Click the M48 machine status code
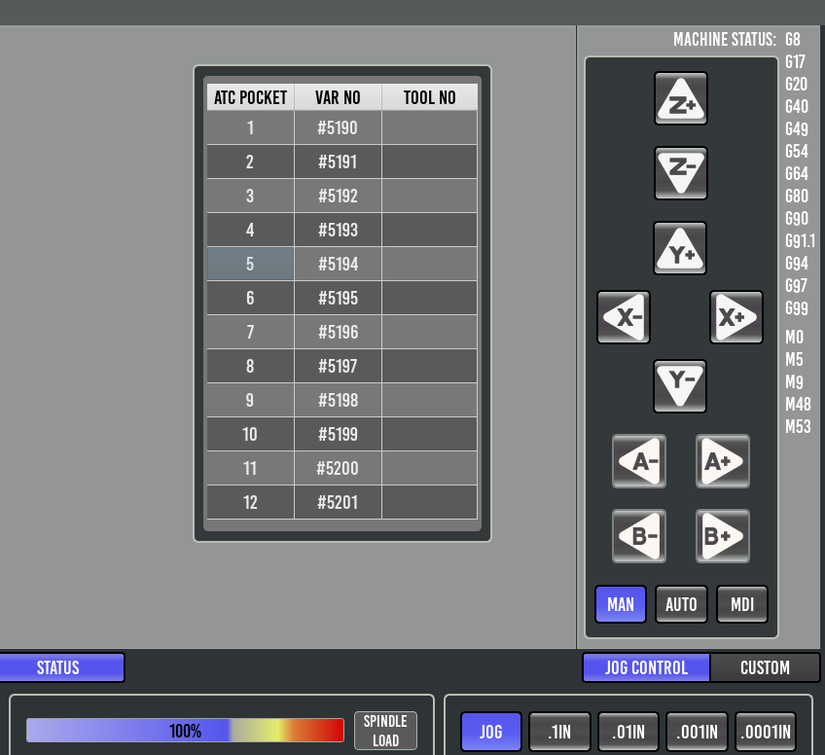Image resolution: width=825 pixels, height=755 pixels. point(798,404)
